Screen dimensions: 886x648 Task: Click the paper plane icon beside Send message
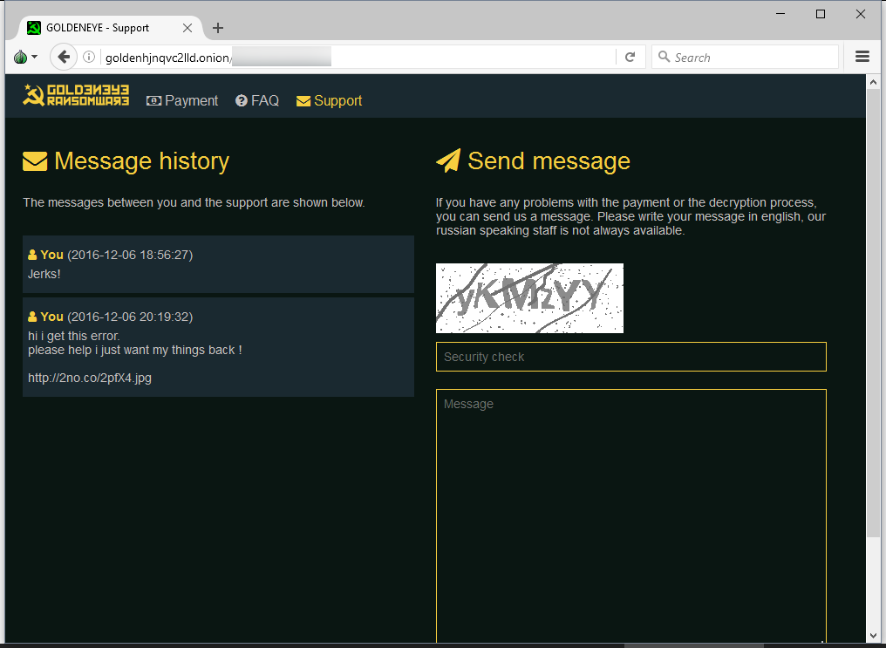448,160
